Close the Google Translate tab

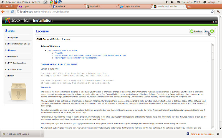pyautogui.click(x=150, y=6)
